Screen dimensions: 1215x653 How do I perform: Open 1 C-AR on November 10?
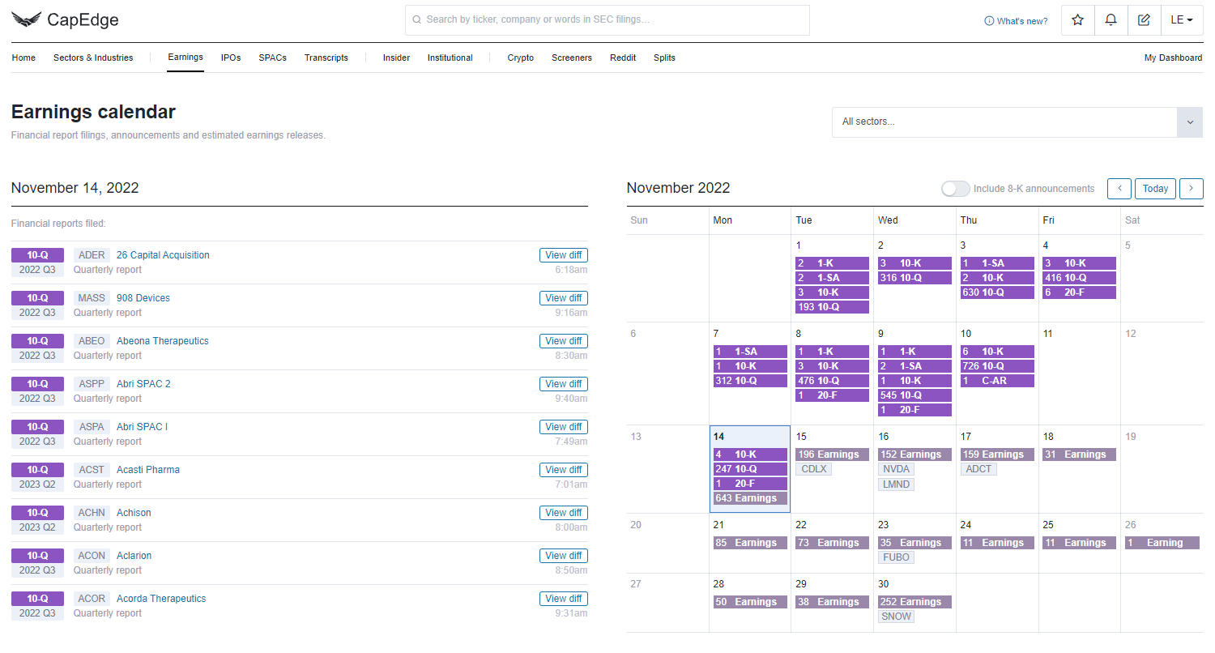997,381
